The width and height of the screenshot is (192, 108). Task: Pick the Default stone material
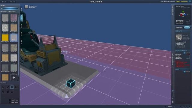pyautogui.click(x=14, y=67)
